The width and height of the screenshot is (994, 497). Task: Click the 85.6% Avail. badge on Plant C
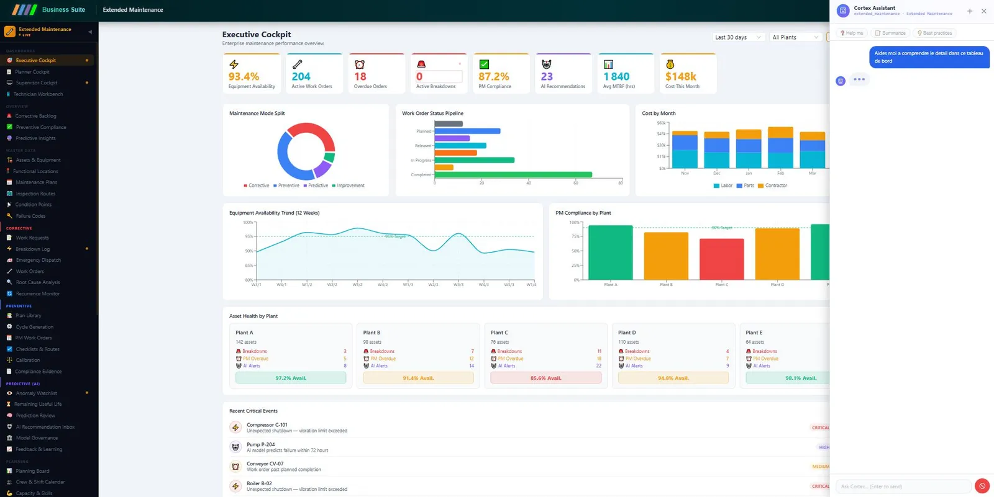[546, 378]
